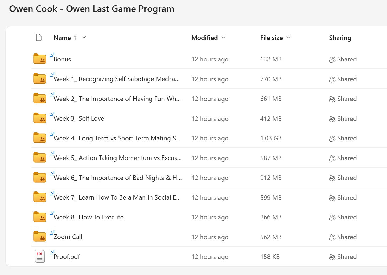
Task: Open the Zoom Call folder icon
Action: coord(39,236)
